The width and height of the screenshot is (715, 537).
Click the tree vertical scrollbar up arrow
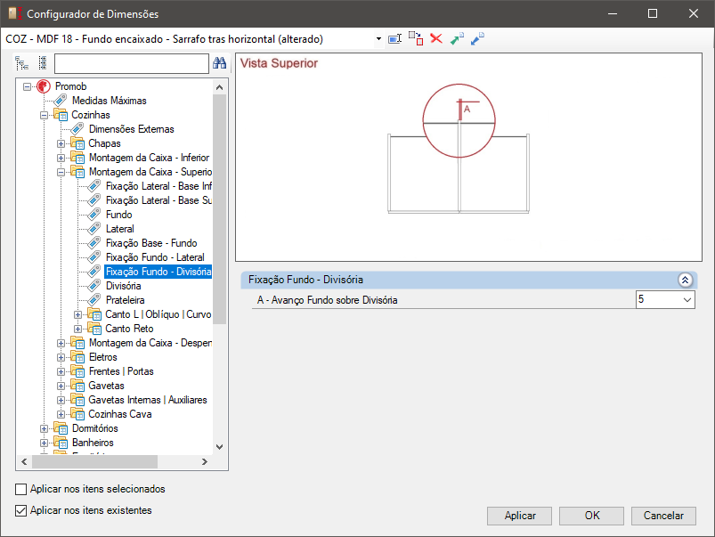[x=219, y=87]
